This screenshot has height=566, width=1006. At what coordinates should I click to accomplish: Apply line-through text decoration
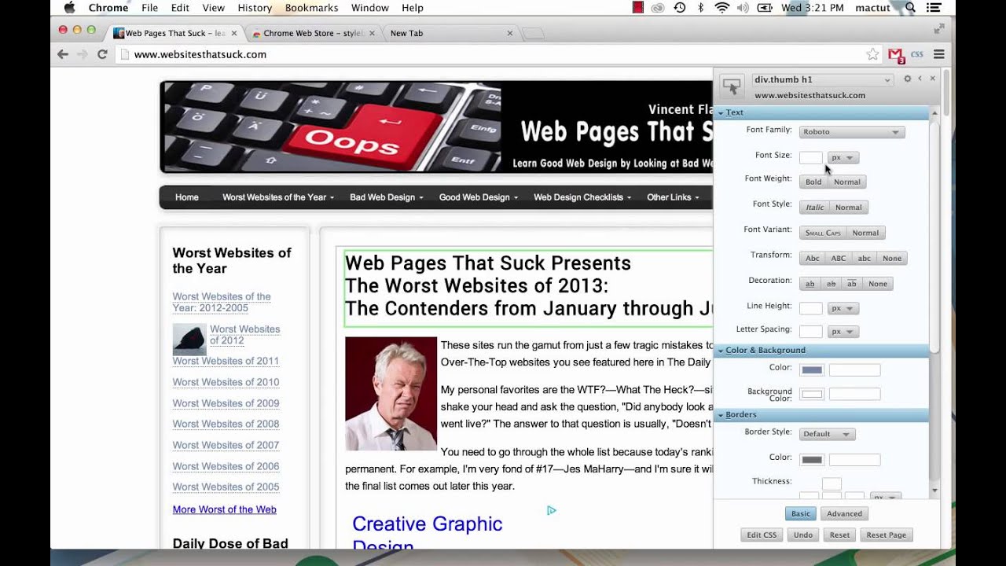click(x=831, y=284)
